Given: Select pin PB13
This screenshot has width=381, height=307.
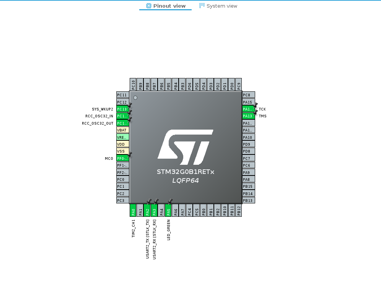Looking at the screenshot, I should [x=249, y=200].
